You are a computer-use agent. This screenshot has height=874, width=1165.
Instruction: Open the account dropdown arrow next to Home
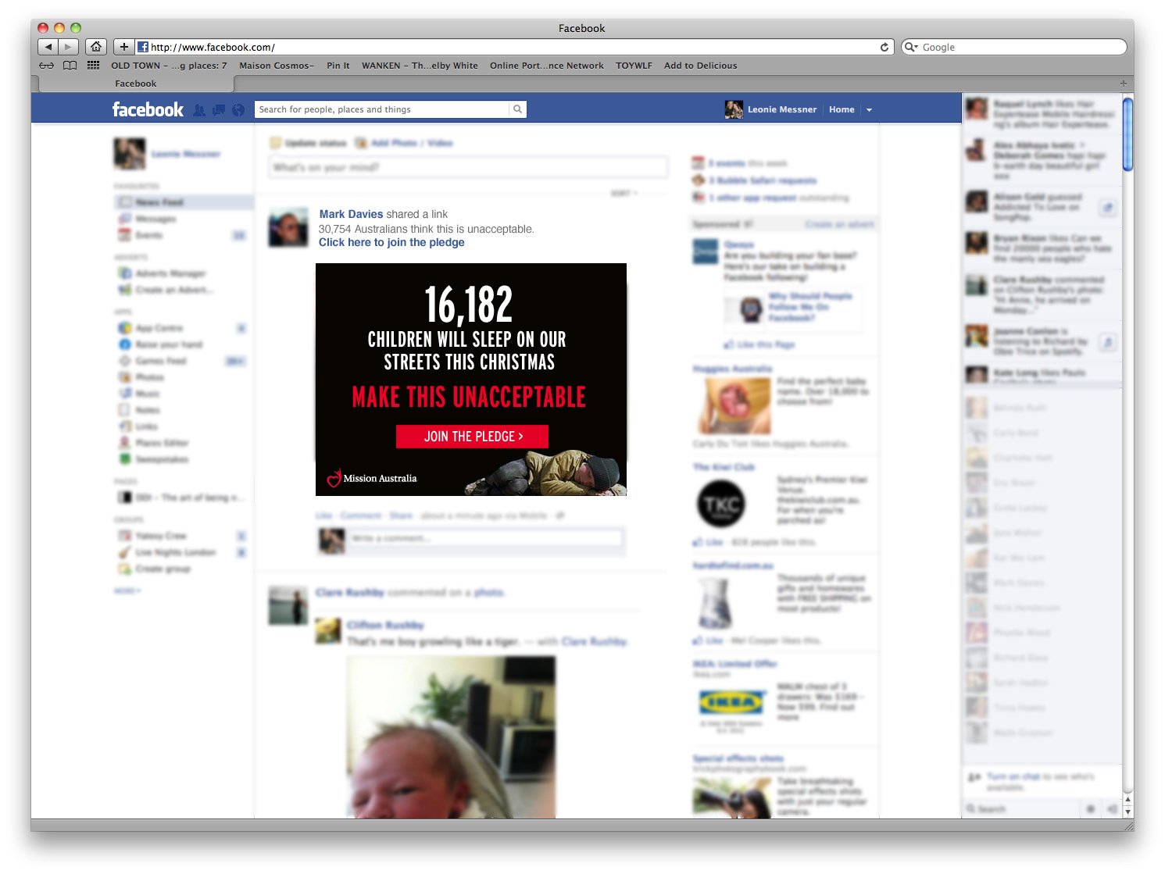click(x=869, y=110)
